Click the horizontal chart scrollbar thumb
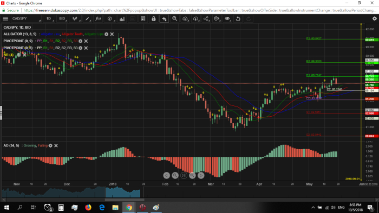 125,199
